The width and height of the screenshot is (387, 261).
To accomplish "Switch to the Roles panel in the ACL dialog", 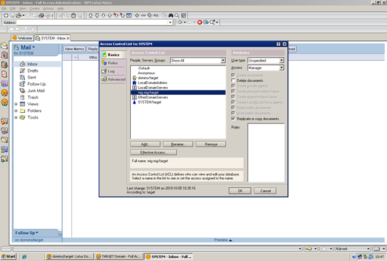I will click(113, 63).
